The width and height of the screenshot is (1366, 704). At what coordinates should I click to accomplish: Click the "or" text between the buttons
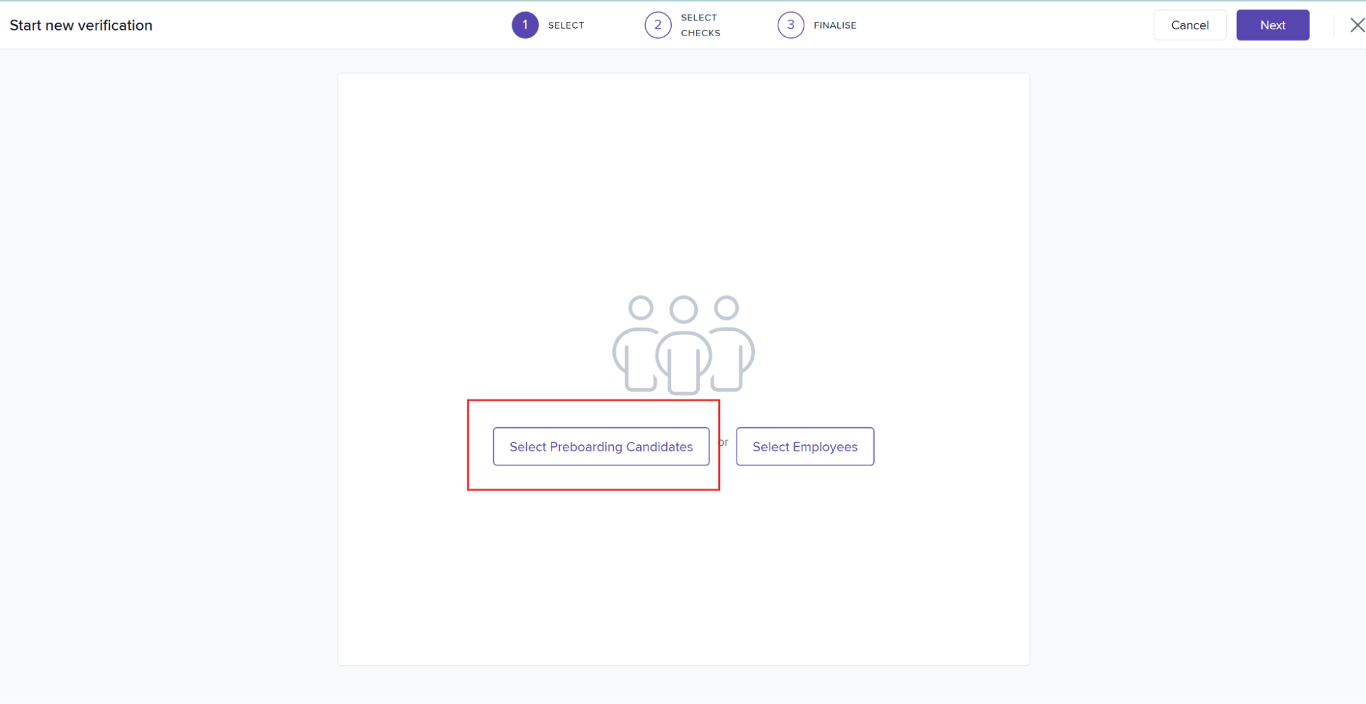click(x=724, y=442)
